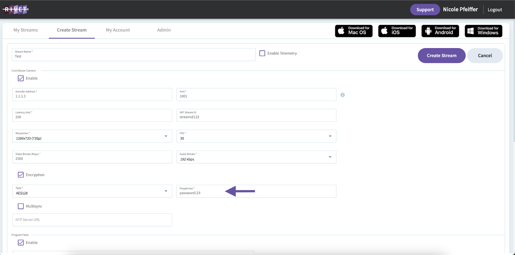Open the Admin tab
Screen dimensions: 515x255
coord(164,30)
